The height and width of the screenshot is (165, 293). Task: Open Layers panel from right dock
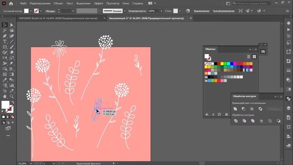288,108
